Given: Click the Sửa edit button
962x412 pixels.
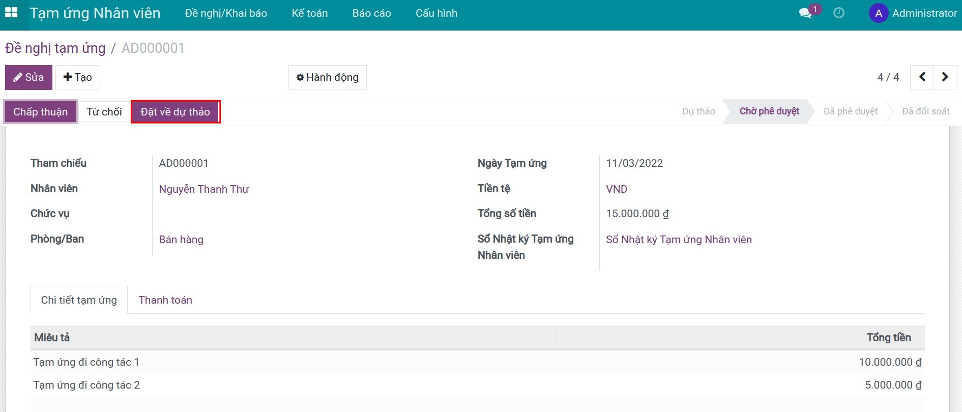Looking at the screenshot, I should pos(28,77).
